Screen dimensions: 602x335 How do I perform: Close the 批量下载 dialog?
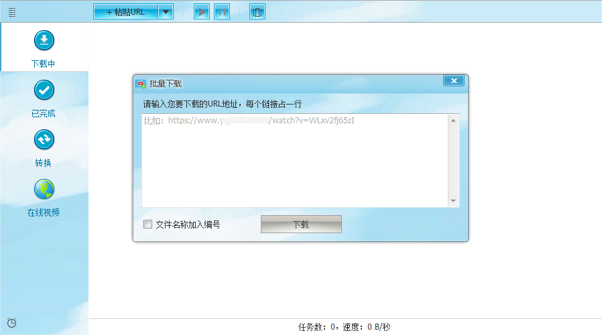pyautogui.click(x=454, y=81)
